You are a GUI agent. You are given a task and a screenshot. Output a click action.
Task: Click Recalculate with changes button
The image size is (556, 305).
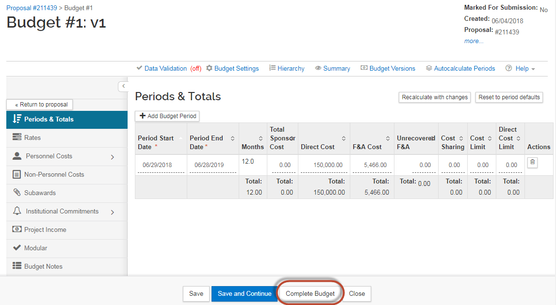point(435,97)
